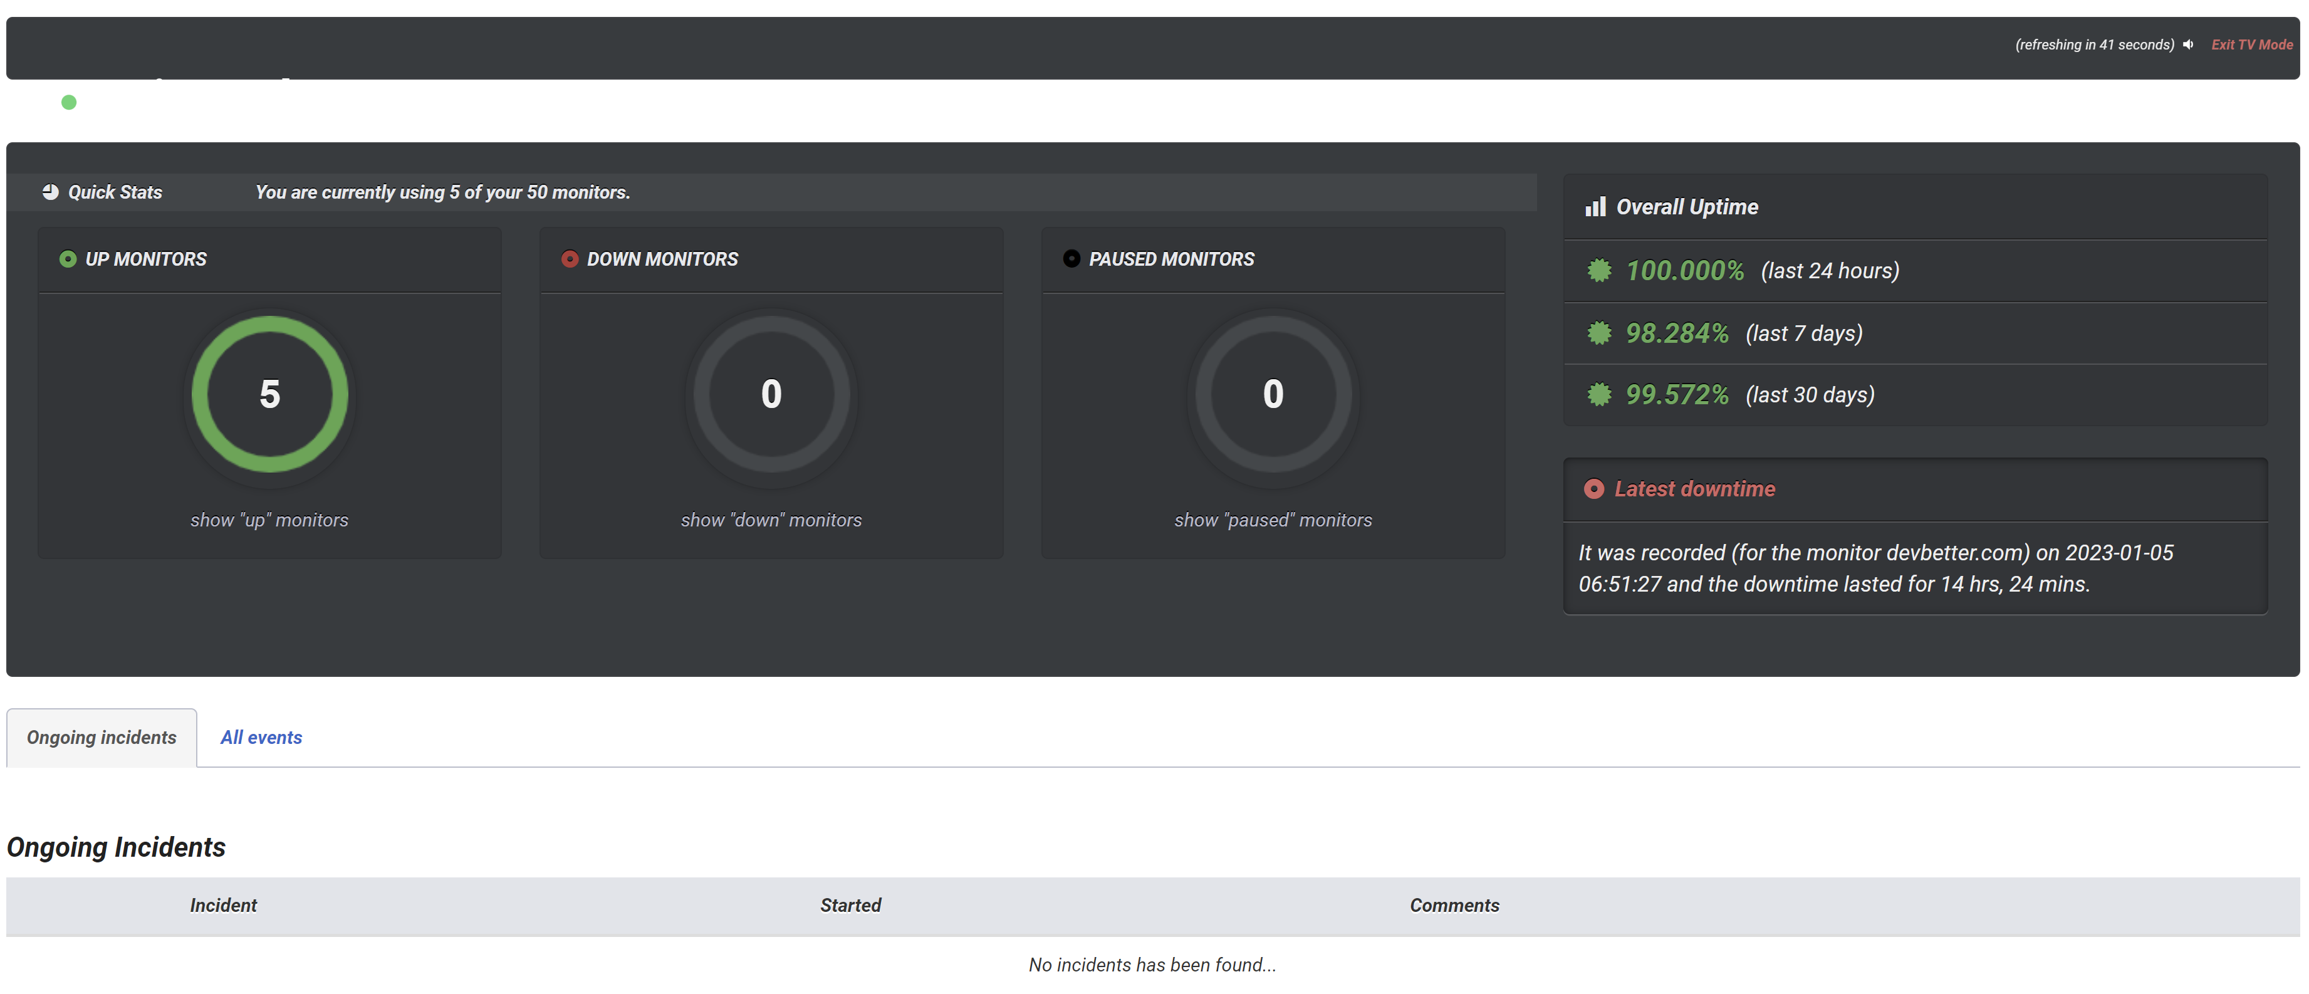Click the green badge beside 99.572% uptime
The image size is (2309, 994).
pos(1601,394)
